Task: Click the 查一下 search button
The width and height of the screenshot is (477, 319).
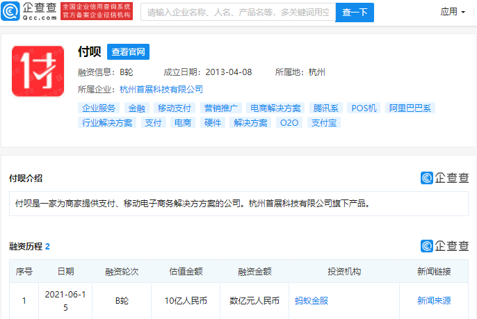Action: click(x=355, y=13)
